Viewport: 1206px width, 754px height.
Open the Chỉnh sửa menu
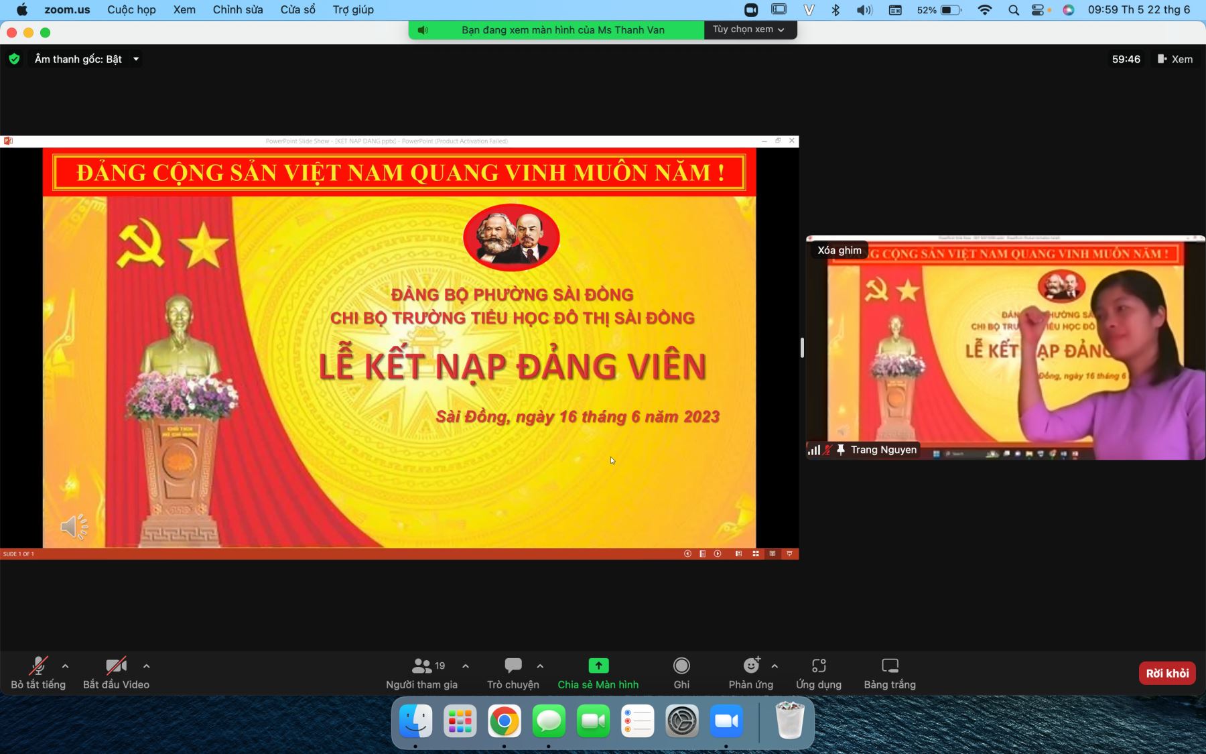(x=238, y=9)
